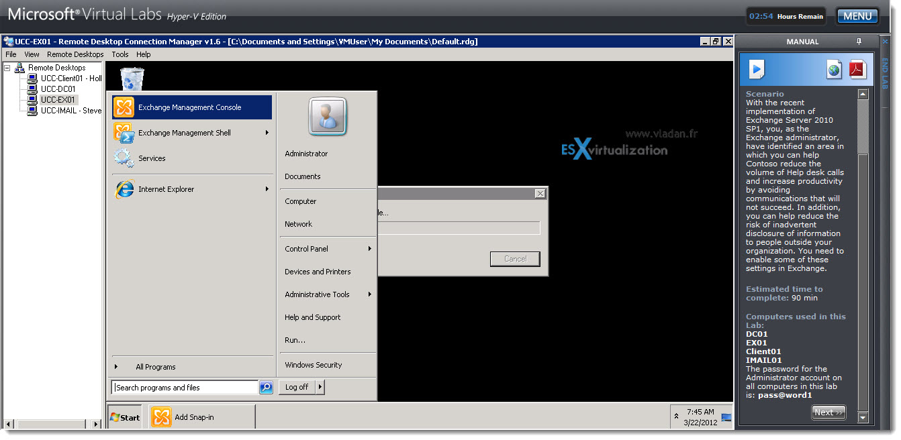Viewport: 901px width, 440px height.
Task: Click the Search programs and files field
Action: (185, 387)
